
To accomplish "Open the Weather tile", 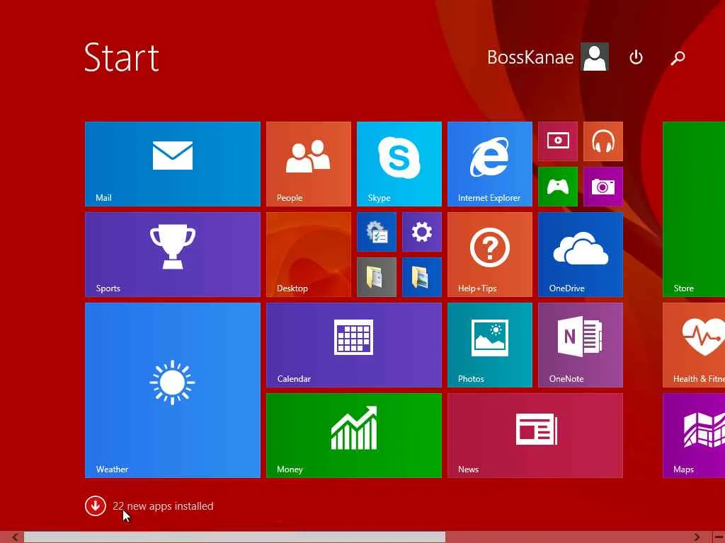I will click(x=173, y=390).
